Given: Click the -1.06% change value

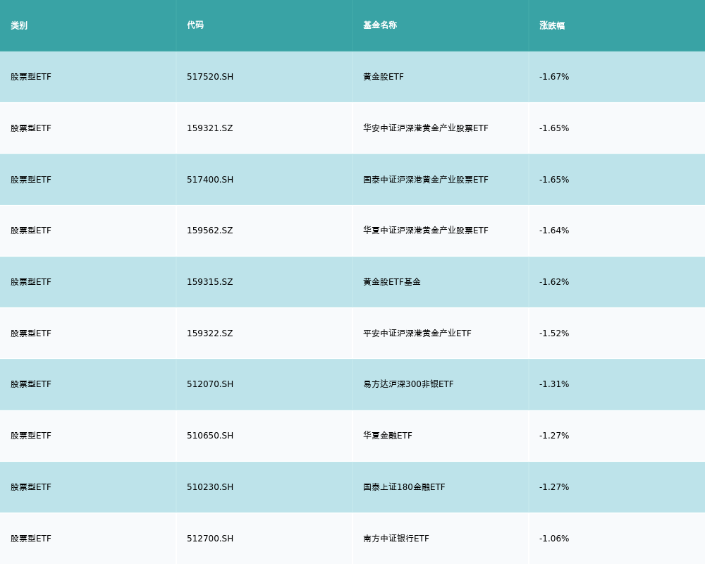Looking at the screenshot, I should point(554,539).
